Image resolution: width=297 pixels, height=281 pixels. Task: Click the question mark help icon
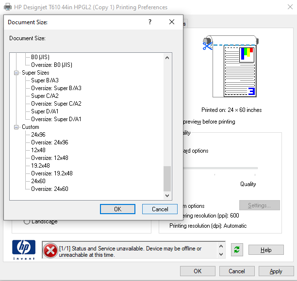[149, 22]
